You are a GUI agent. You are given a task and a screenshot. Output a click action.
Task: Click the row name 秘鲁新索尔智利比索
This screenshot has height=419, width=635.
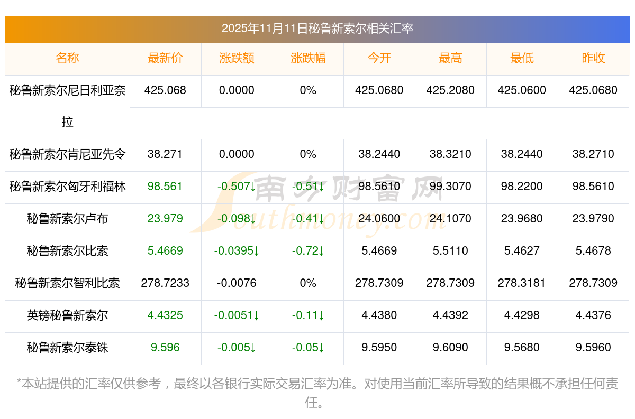[x=68, y=283]
